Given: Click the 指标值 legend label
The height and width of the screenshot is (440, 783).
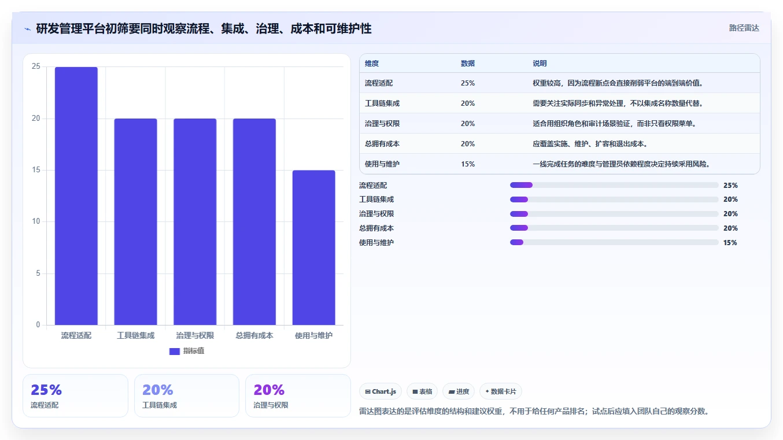Looking at the screenshot, I should pyautogui.click(x=194, y=351).
